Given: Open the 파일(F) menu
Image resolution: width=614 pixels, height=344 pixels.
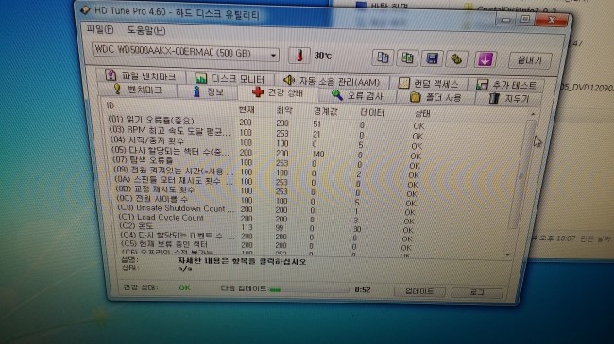Looking at the screenshot, I should pyautogui.click(x=100, y=29).
